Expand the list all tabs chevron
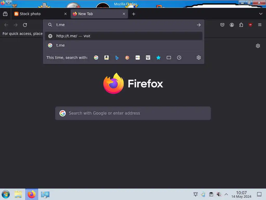Viewport: 266px width, 200px height. (x=261, y=14)
